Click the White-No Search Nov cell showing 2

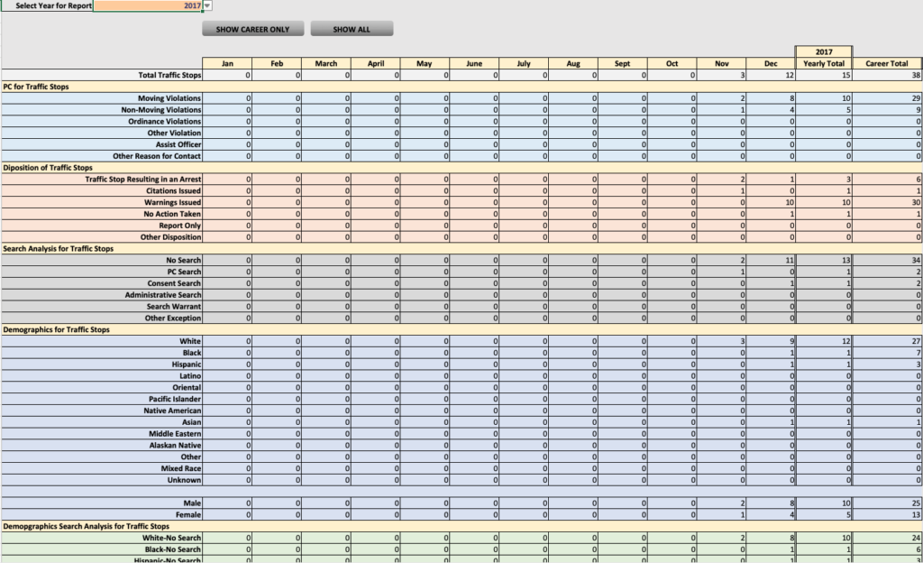tap(721, 537)
